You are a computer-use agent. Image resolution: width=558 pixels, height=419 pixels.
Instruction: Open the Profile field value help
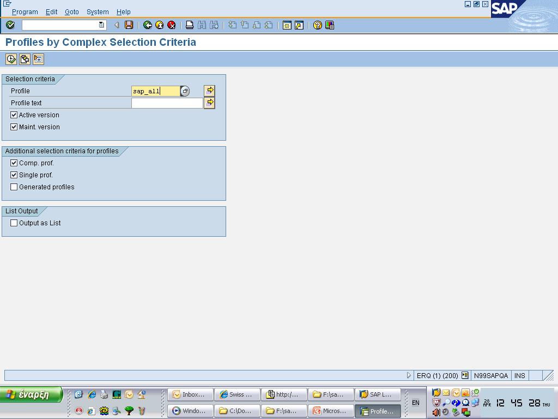coord(185,91)
